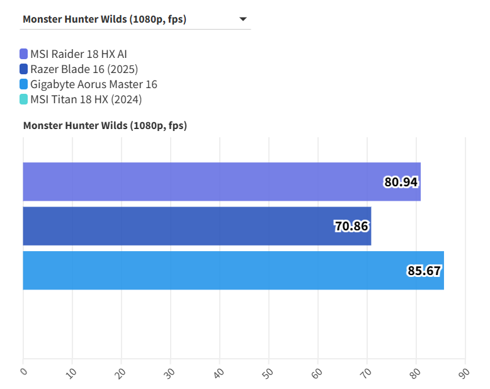This screenshot has height=389, width=490.
Task: Click the axis tick label 0
Action: (x=24, y=371)
